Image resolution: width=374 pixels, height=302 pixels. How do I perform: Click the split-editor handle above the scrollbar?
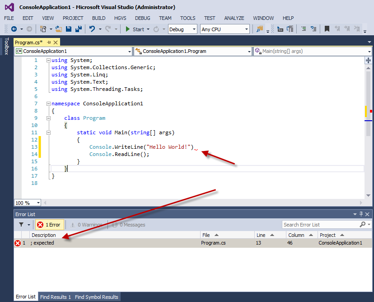(x=368, y=61)
